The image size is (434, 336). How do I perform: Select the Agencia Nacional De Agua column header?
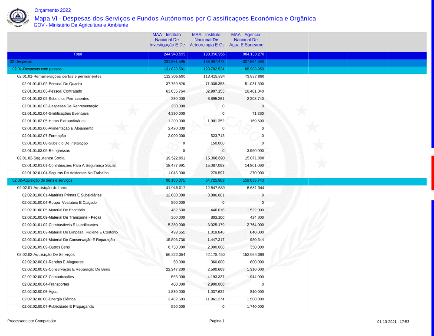(x=246, y=40)
